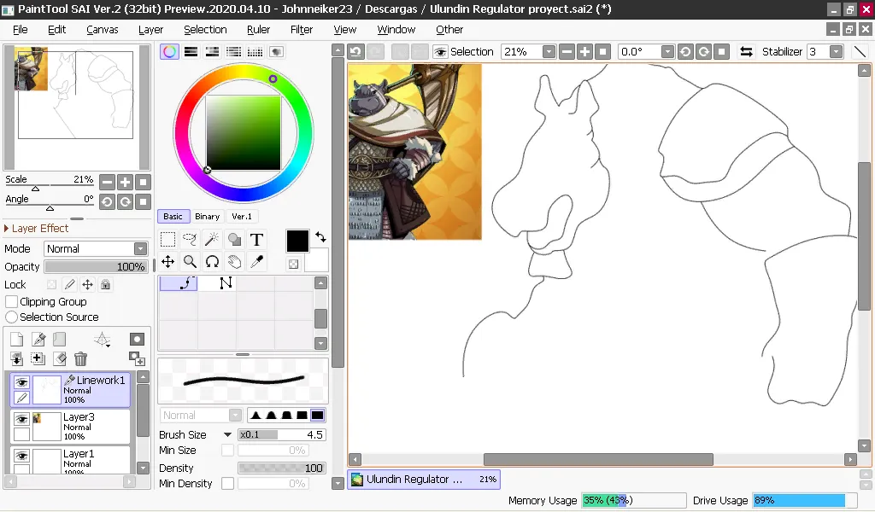875x512 pixels.
Task: Hide the Layer3 layer
Action: point(21,419)
